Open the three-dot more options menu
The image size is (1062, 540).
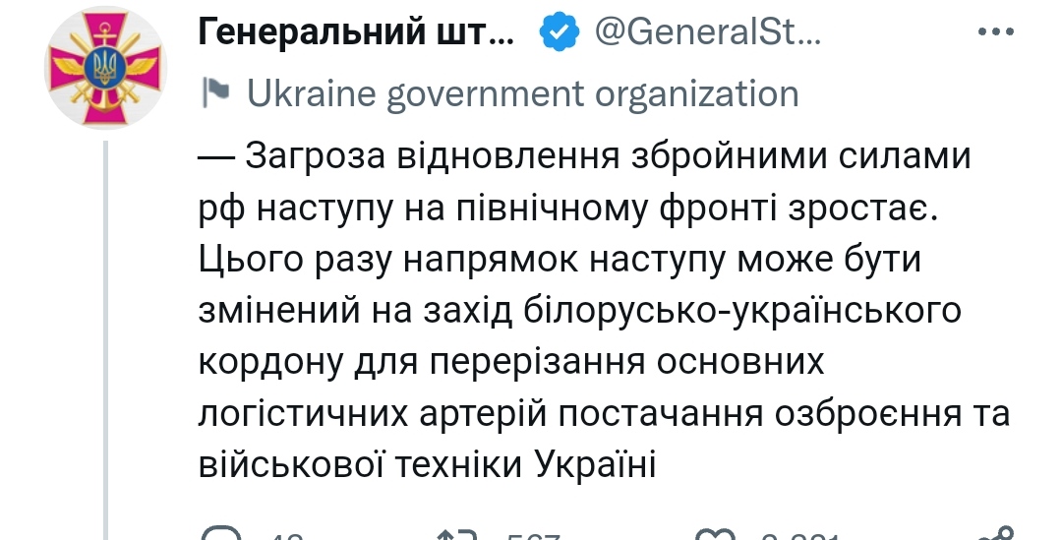click(x=996, y=31)
